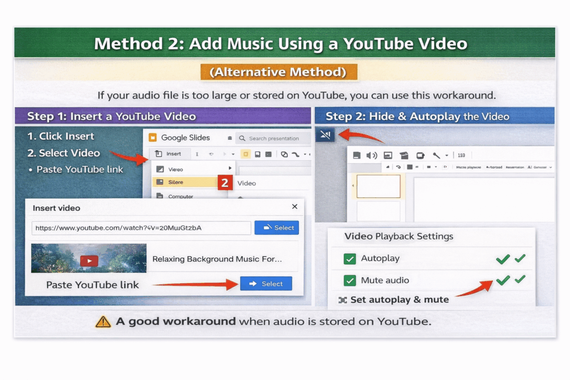Click the muted video icon in Step 2
The height and width of the screenshot is (380, 570).
pyautogui.click(x=326, y=134)
